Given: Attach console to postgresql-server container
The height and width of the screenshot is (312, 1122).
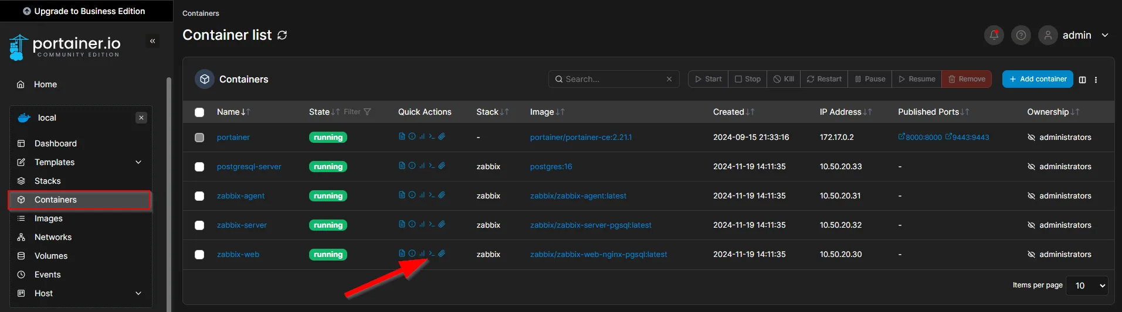Looking at the screenshot, I should tap(442, 166).
